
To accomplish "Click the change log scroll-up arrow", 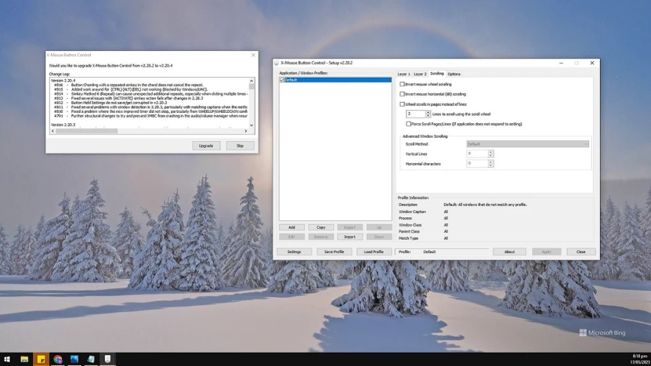I will 251,80.
